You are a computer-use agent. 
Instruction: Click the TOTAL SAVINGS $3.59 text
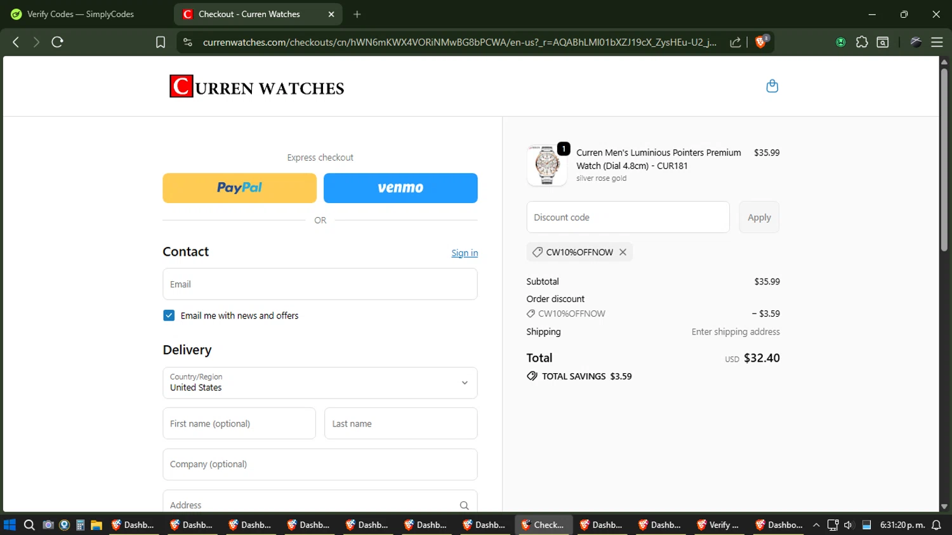[x=586, y=376]
